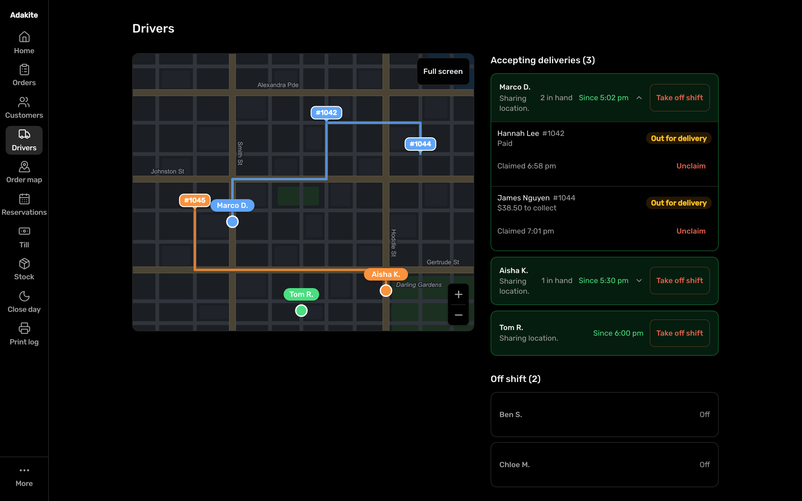The height and width of the screenshot is (501, 802).
Task: Click Since 6:00 pm on Tom R.
Action: (618, 333)
